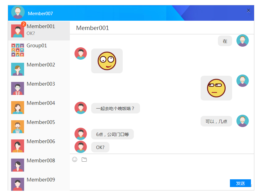Screen dimensions: 263x196
Task: Click the unread badge on Member001
Action: 24,23
